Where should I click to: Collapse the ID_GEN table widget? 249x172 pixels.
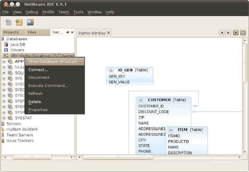(111, 70)
